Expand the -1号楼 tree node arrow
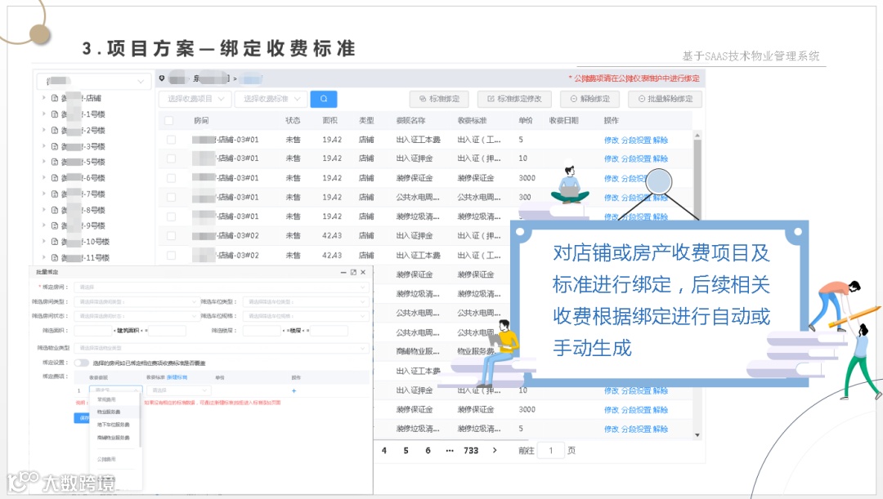 [x=43, y=114]
